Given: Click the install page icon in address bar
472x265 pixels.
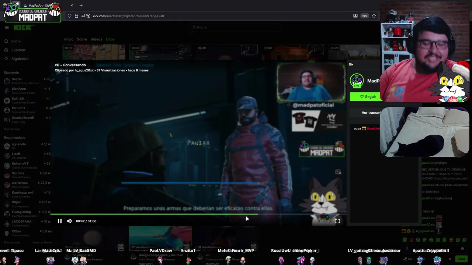Looking at the screenshot, I should click(355, 16).
